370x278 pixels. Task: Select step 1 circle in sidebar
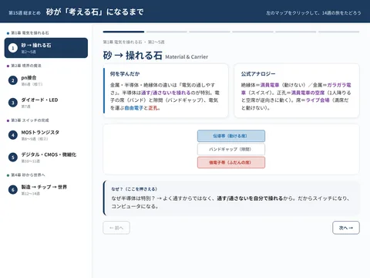[x=13, y=48]
